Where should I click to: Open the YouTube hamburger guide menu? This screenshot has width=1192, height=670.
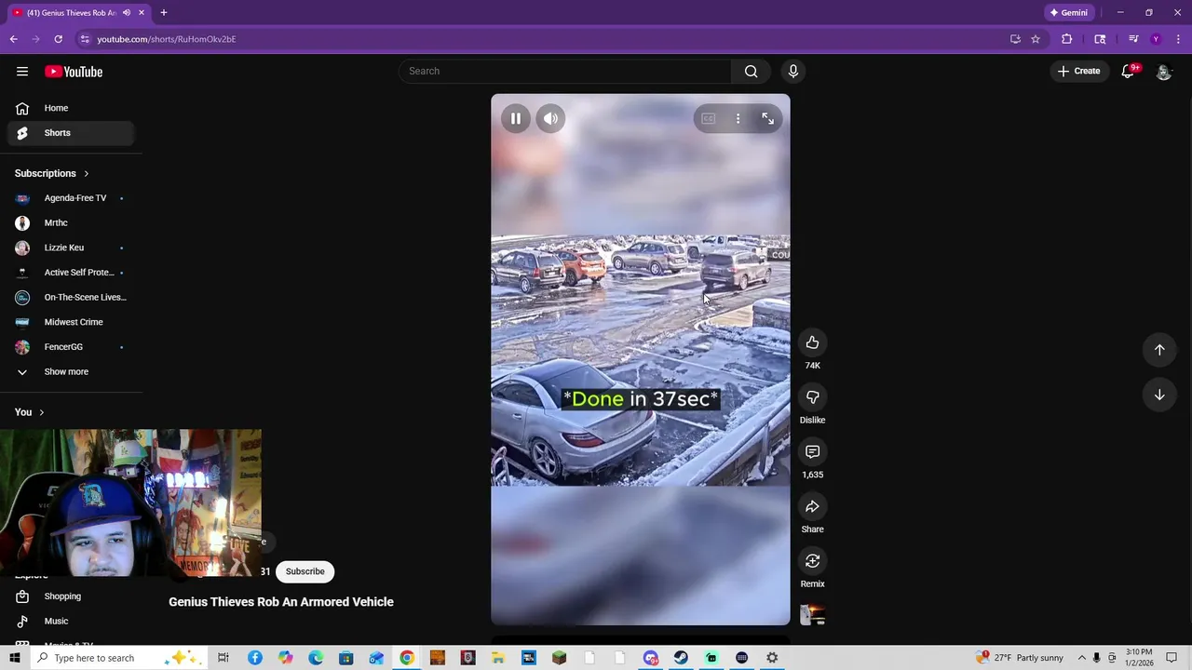coord(22,72)
